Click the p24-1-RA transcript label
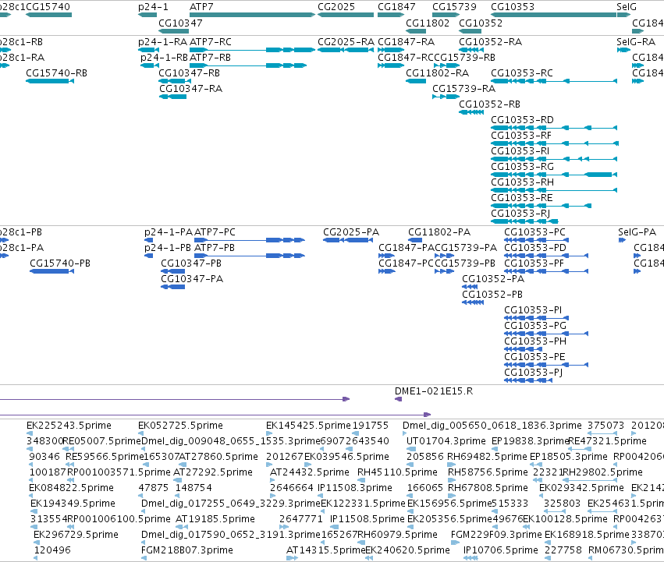Image resolution: width=664 pixels, height=562 pixels. pos(162,42)
